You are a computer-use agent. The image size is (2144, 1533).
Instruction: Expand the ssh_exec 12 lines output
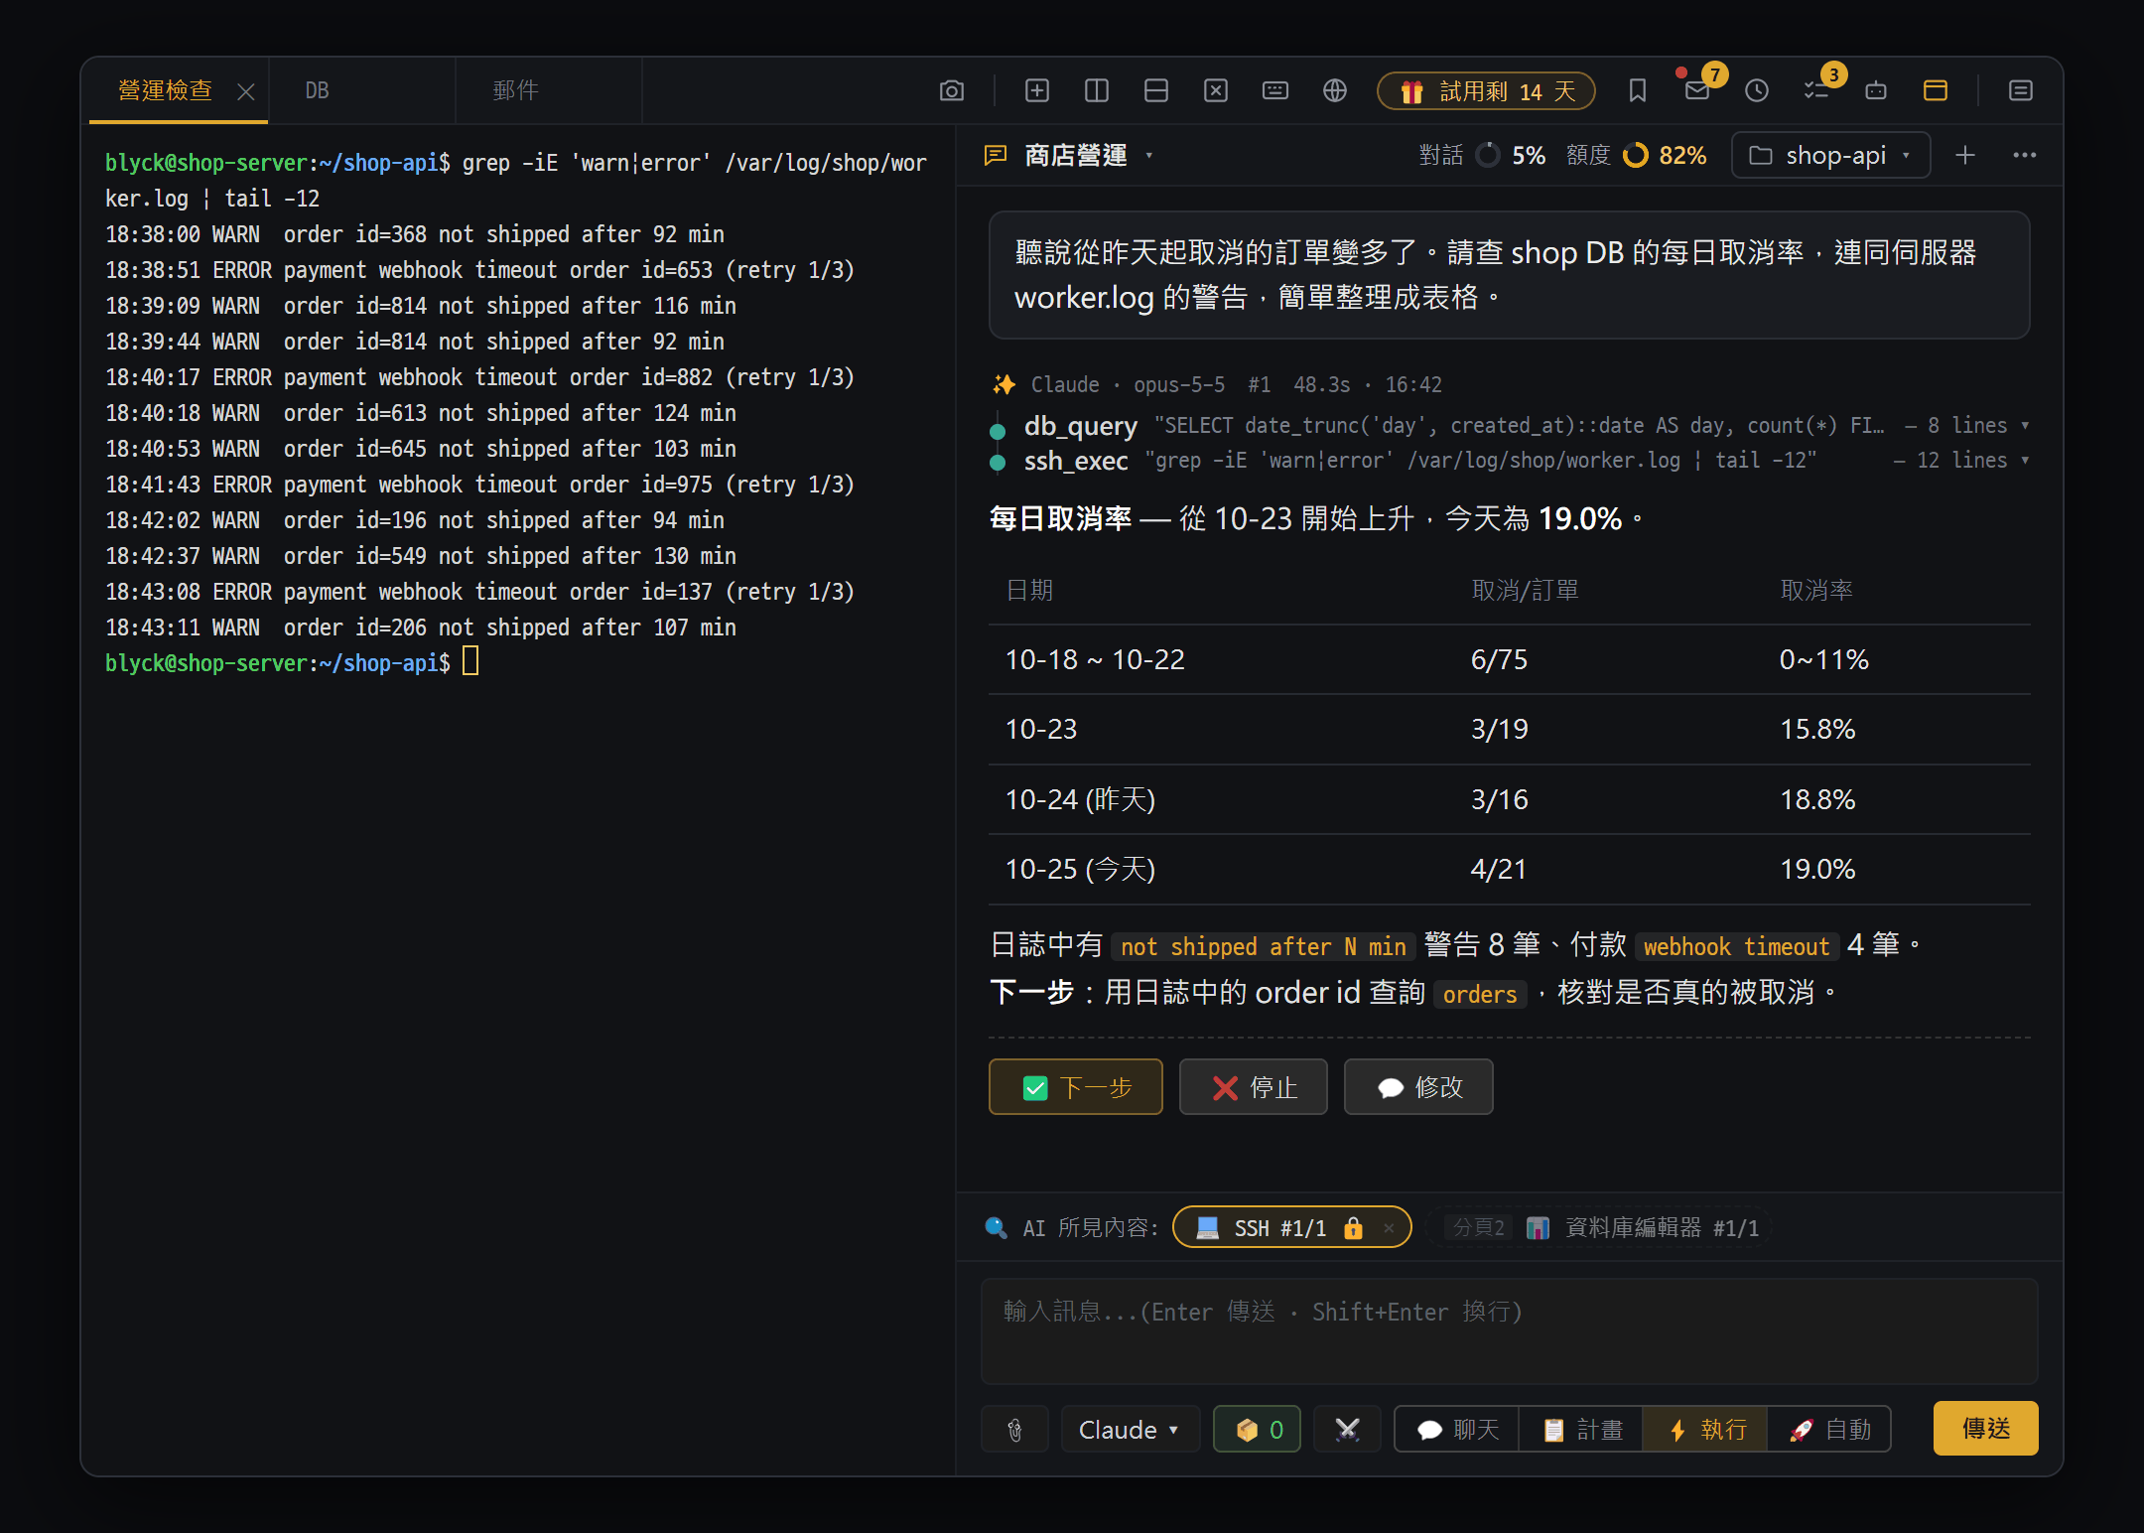coord(1961,460)
